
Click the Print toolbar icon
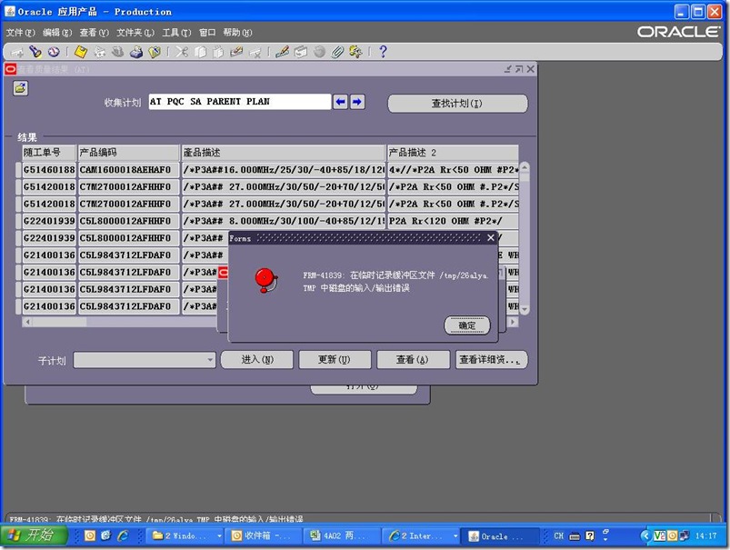[x=136, y=52]
